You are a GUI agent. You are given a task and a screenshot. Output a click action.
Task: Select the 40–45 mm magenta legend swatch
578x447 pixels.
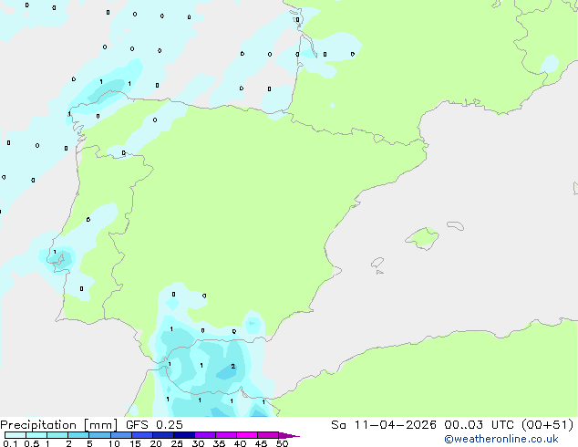pos(247,435)
